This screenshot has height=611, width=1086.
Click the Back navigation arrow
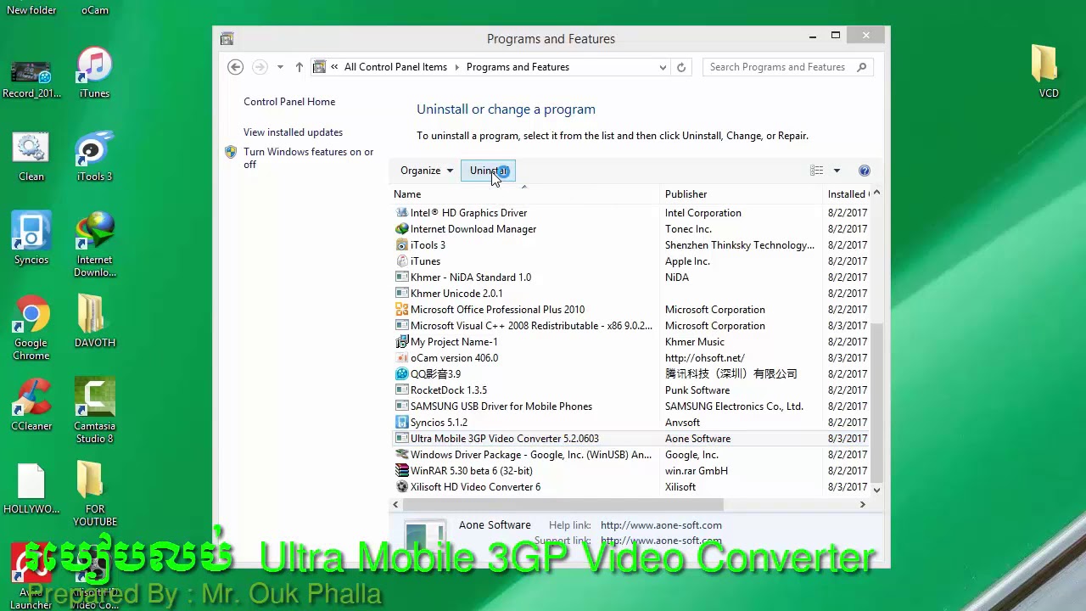[x=236, y=67]
